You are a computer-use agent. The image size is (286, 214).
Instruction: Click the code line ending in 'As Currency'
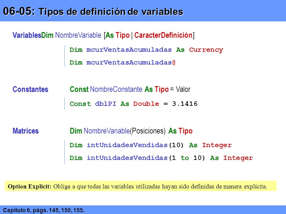pyautogui.click(x=146, y=50)
